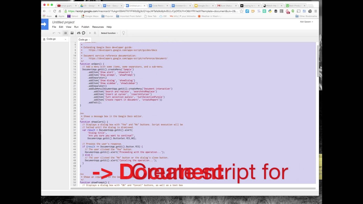Click the Python extension icon
Image resolution: width=363 pixels, height=204 pixels.
point(270,11)
